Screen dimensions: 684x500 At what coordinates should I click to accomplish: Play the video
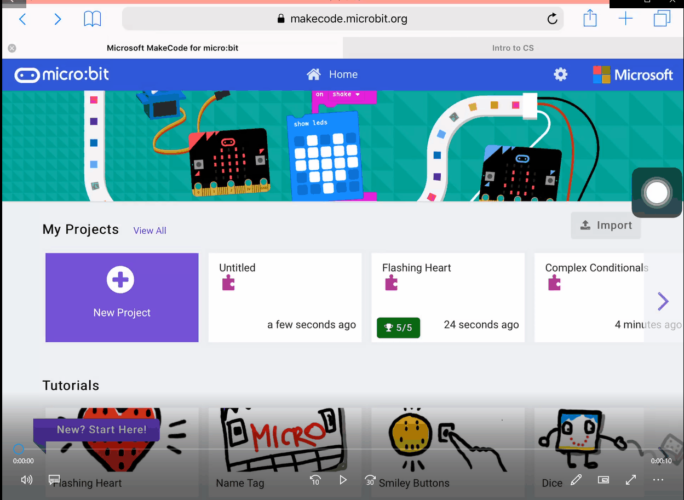pos(343,480)
